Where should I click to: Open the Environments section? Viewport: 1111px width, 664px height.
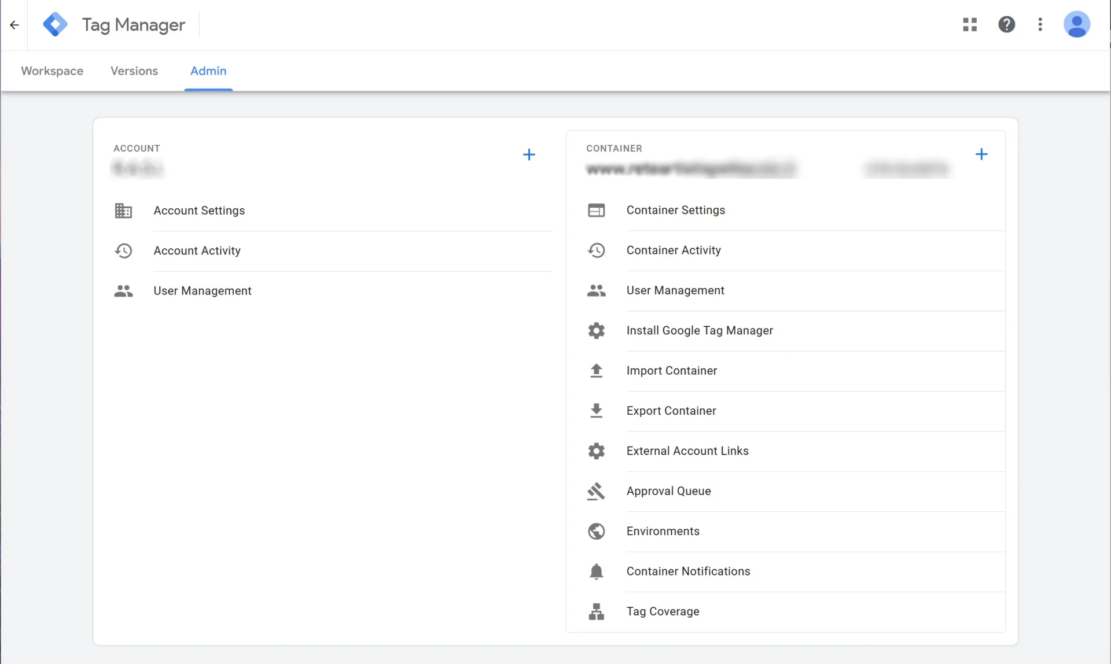click(x=663, y=531)
